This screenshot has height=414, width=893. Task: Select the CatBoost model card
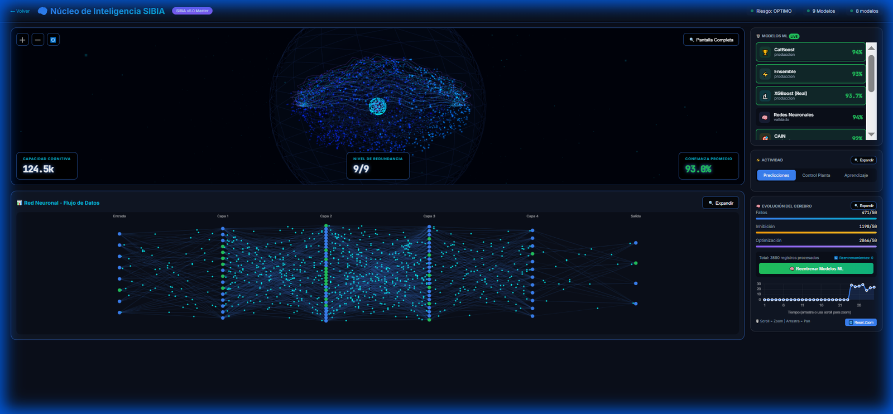coord(810,52)
